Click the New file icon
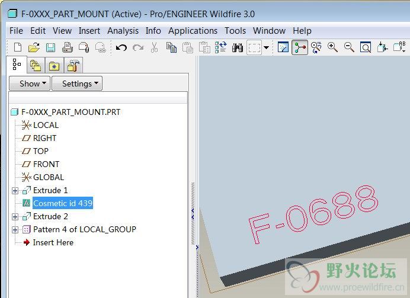 coord(18,47)
